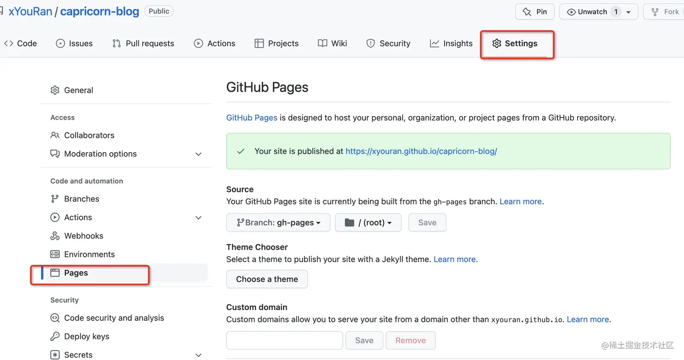Fork the repository
The height and width of the screenshot is (360, 684).
664,12
